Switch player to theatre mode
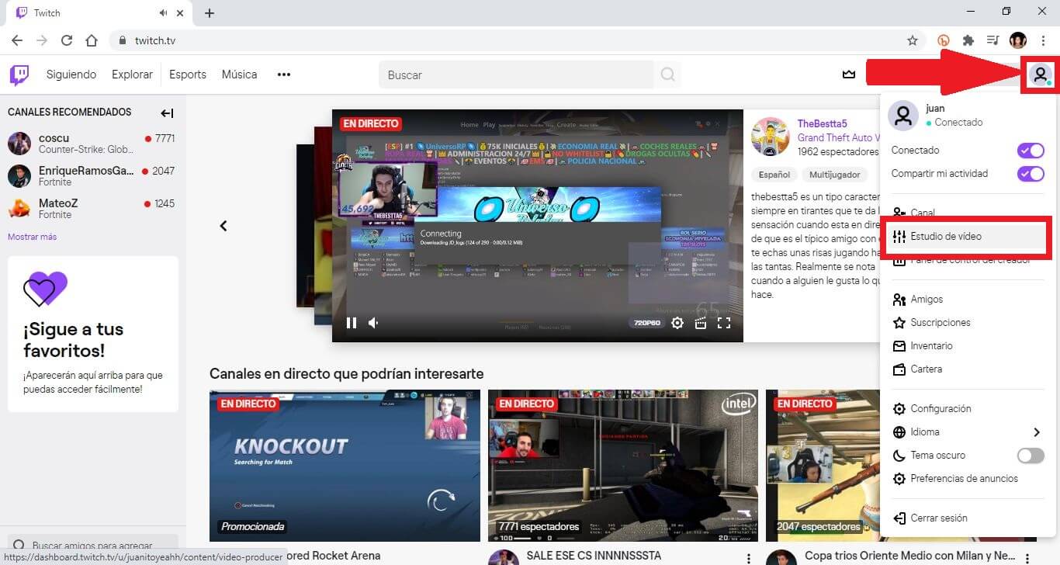The image size is (1060, 565). pyautogui.click(x=701, y=323)
